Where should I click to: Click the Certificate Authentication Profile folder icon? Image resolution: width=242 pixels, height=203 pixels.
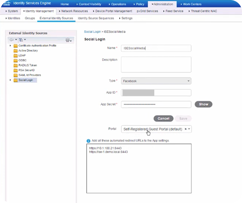pyautogui.click(x=16, y=46)
